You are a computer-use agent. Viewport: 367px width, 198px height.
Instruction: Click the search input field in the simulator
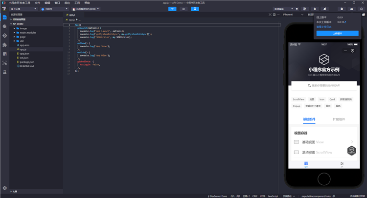coord(324,85)
